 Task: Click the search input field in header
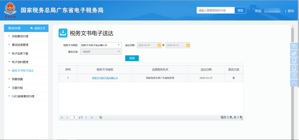(x=215, y=10)
